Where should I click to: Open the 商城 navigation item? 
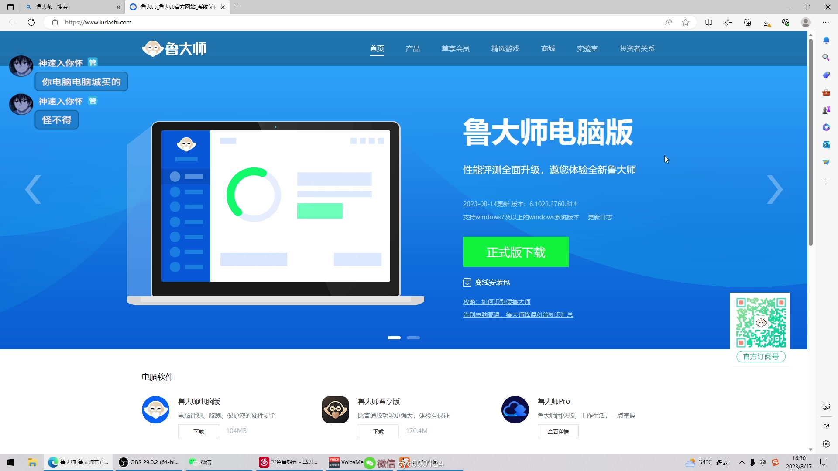tap(548, 48)
